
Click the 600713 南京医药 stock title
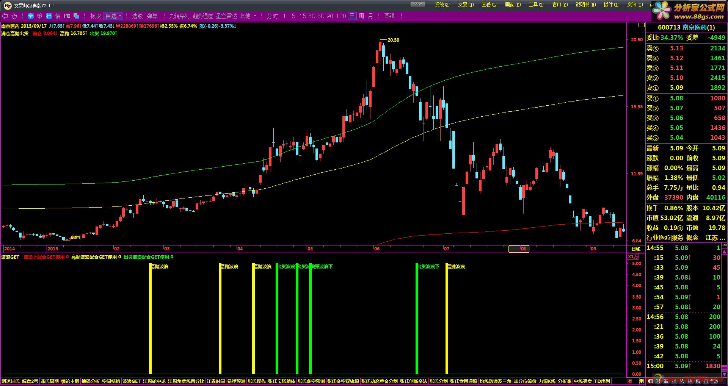(x=686, y=27)
